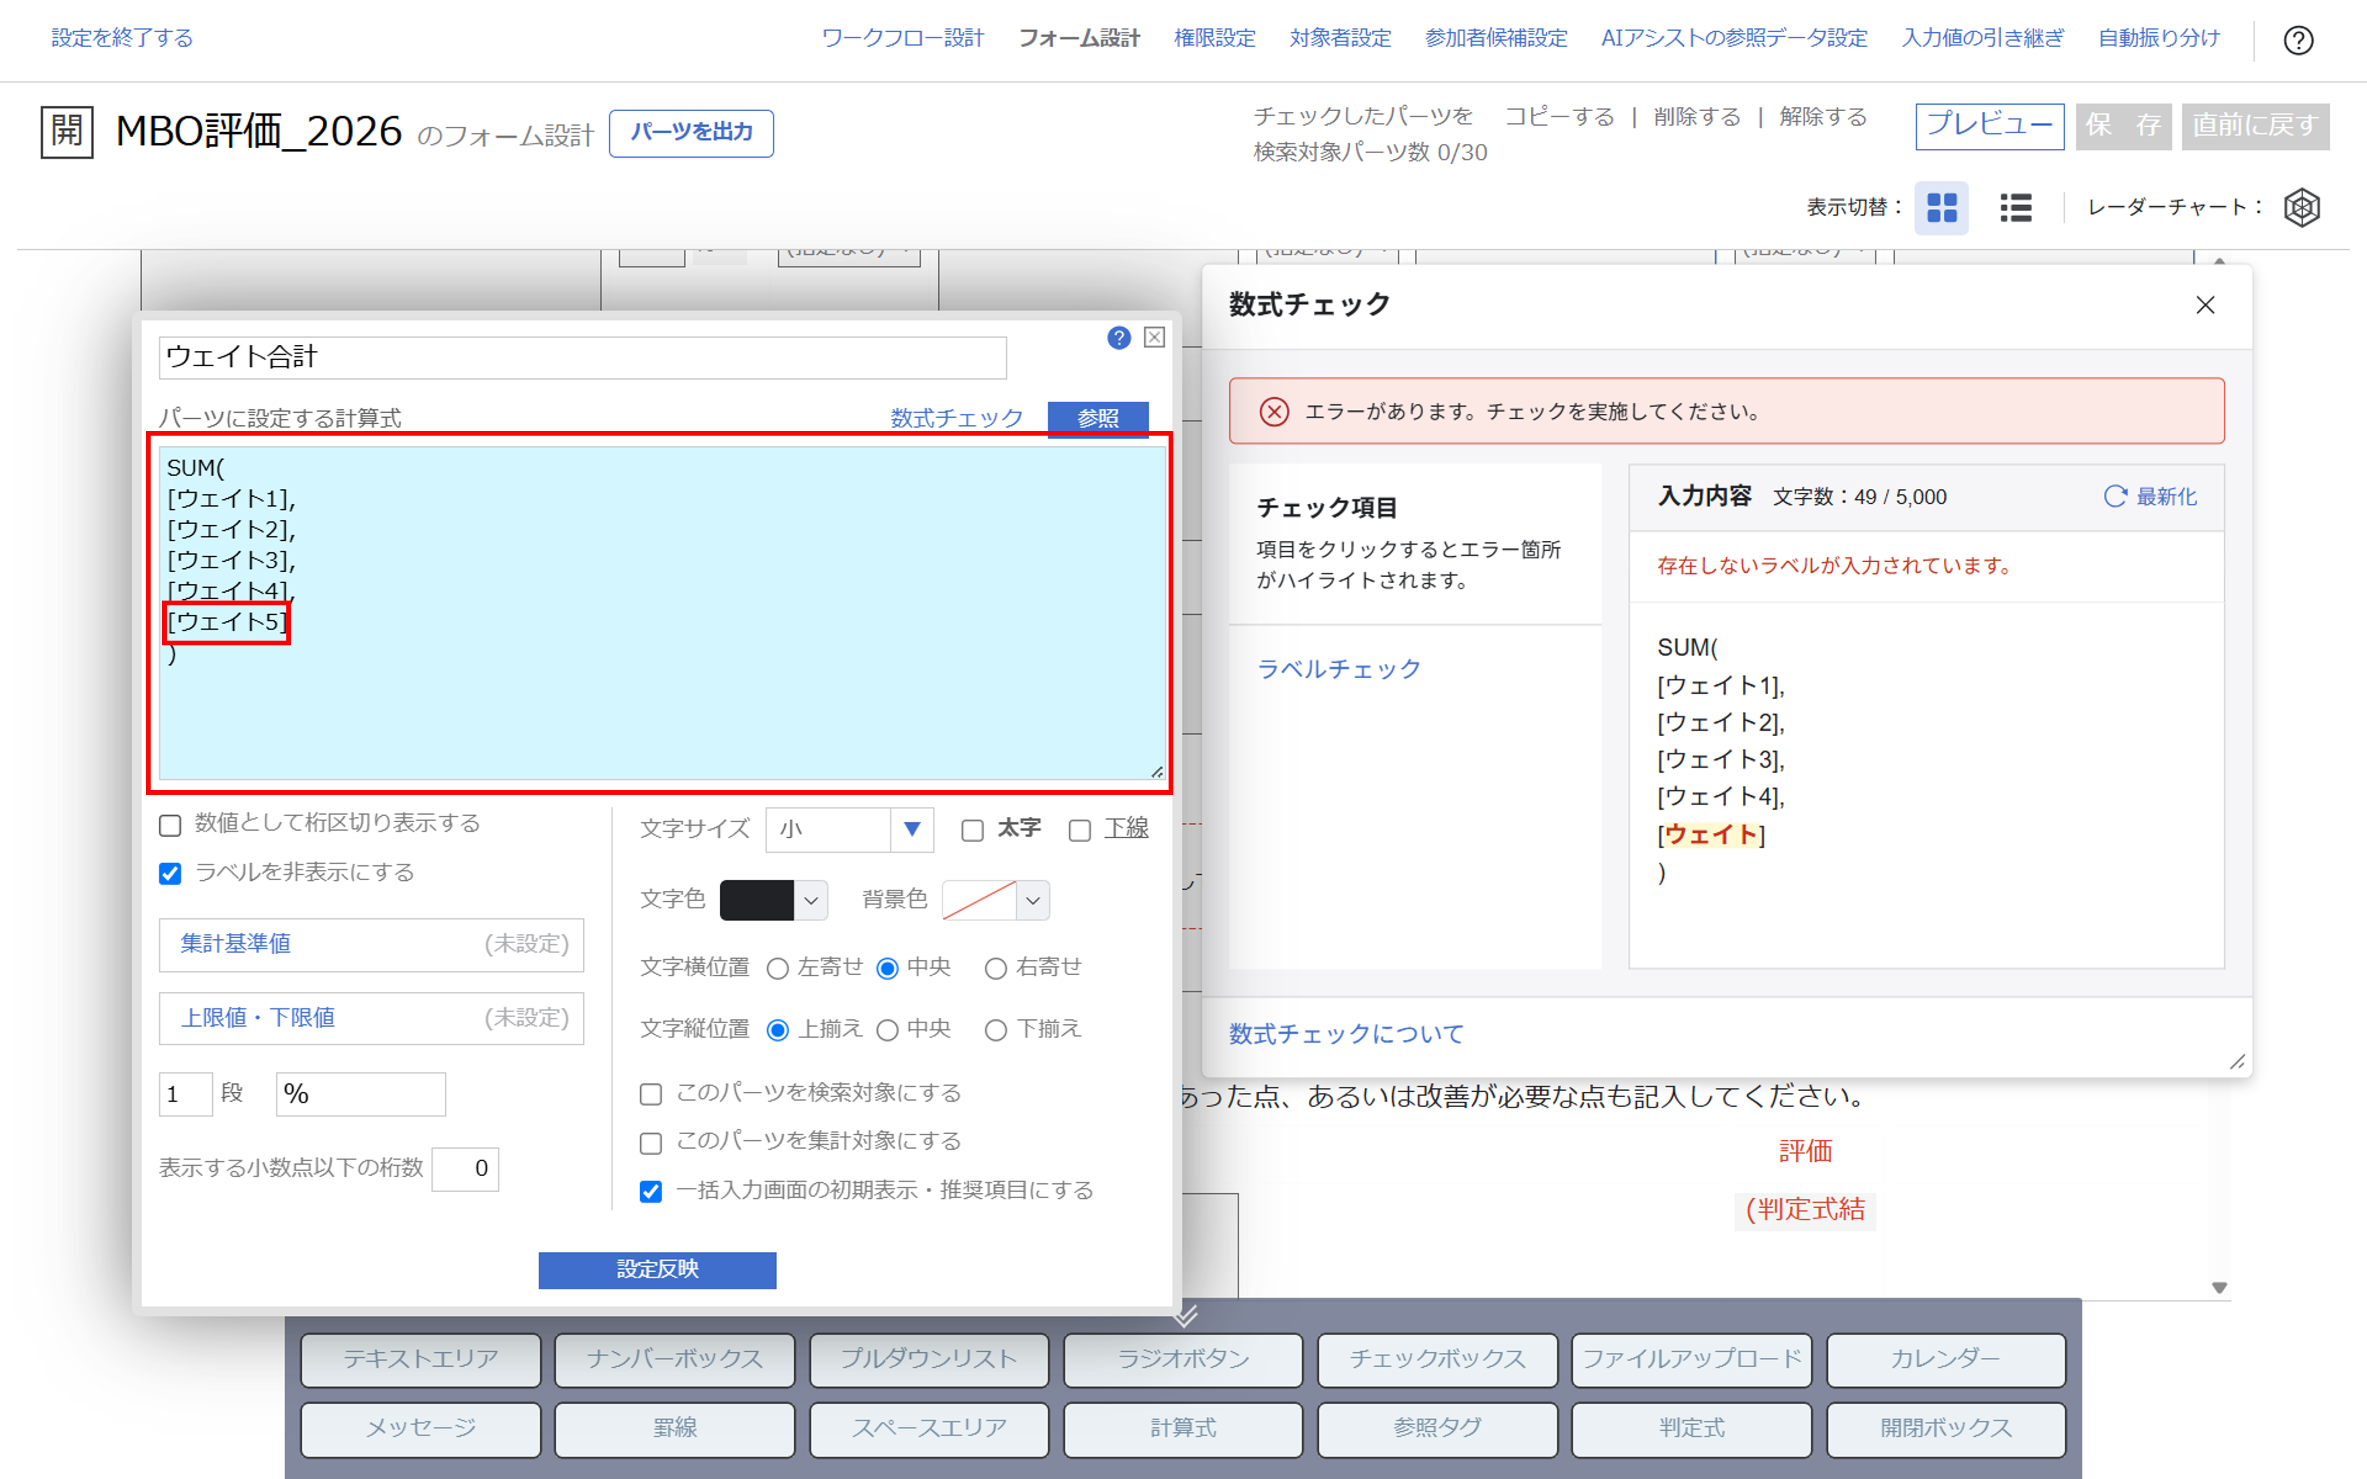The image size is (2367, 1479).
Task: Click the 背景色 no-color swatch
Action: (x=979, y=900)
